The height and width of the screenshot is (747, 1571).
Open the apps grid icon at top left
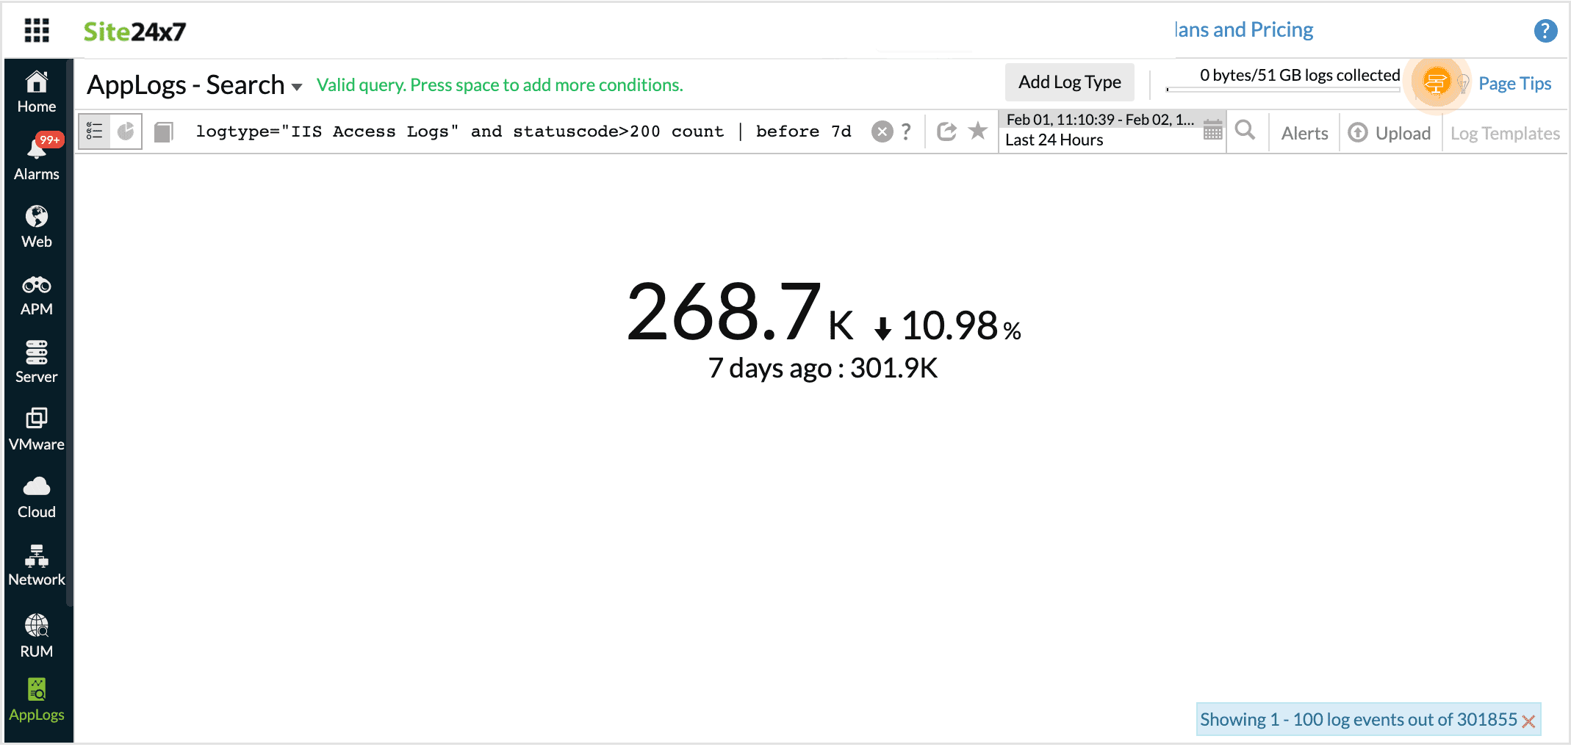click(36, 31)
